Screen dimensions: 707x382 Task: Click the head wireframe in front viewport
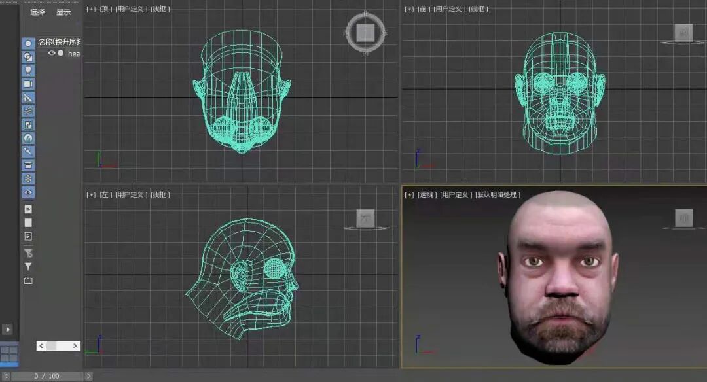point(560,94)
